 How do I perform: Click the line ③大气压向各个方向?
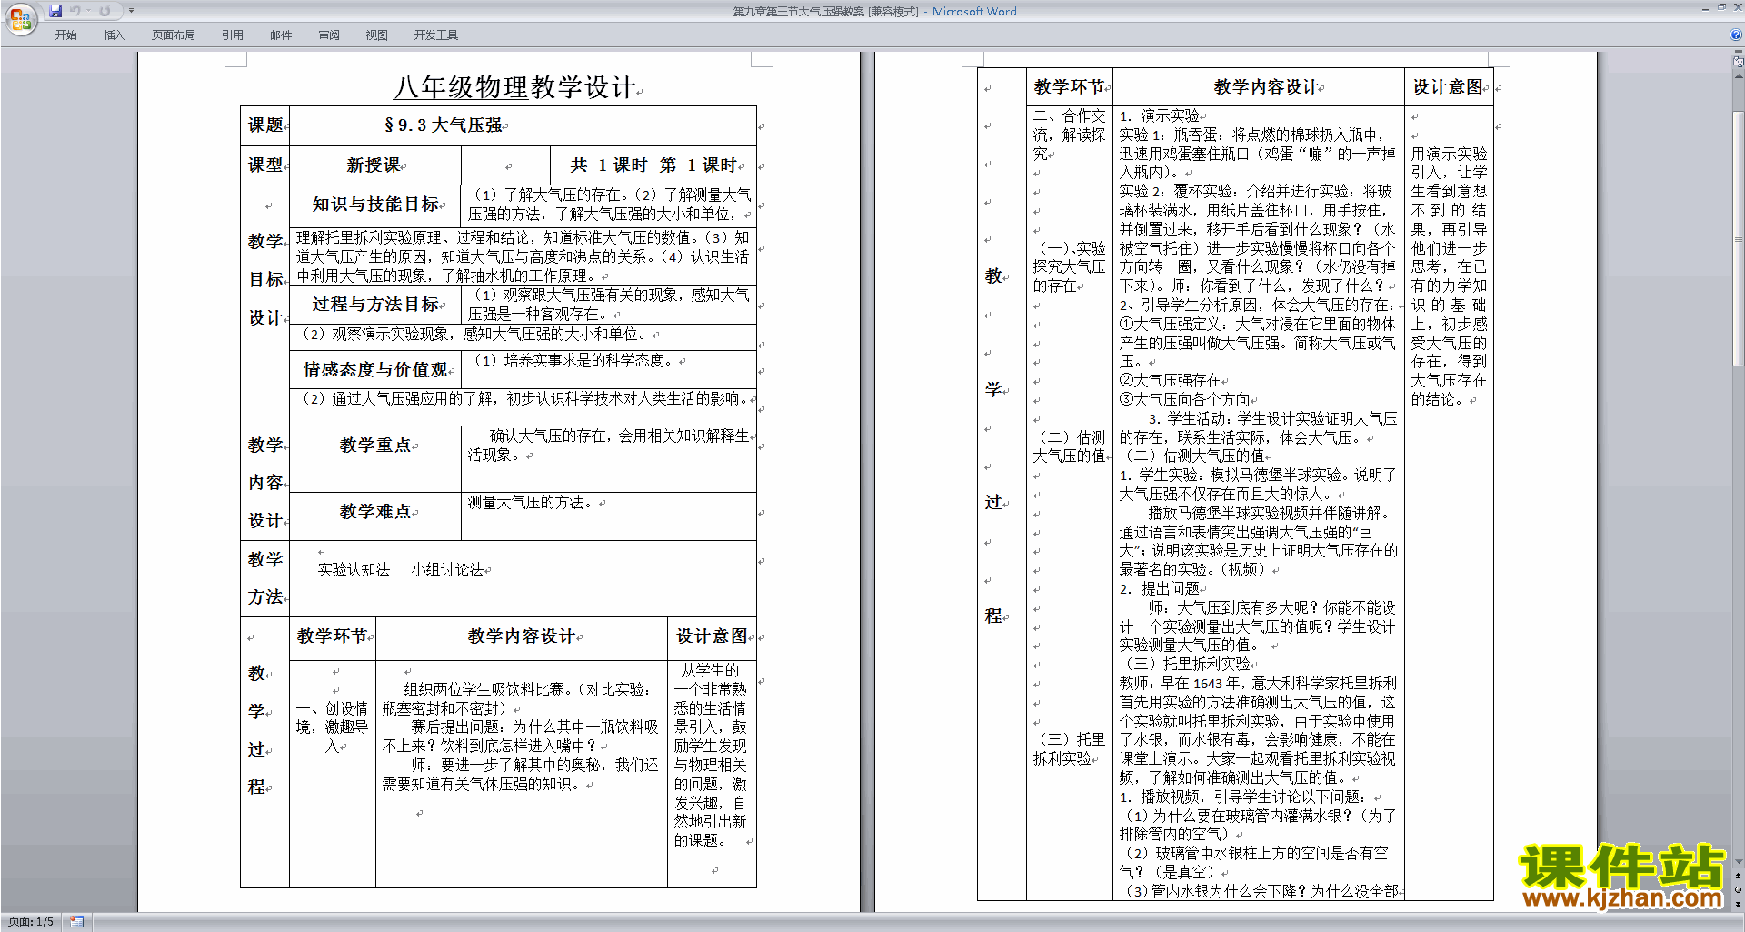(1184, 400)
